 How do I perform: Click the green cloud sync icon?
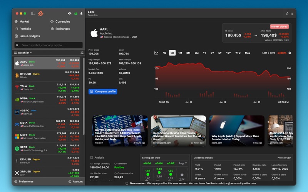point(76,13)
